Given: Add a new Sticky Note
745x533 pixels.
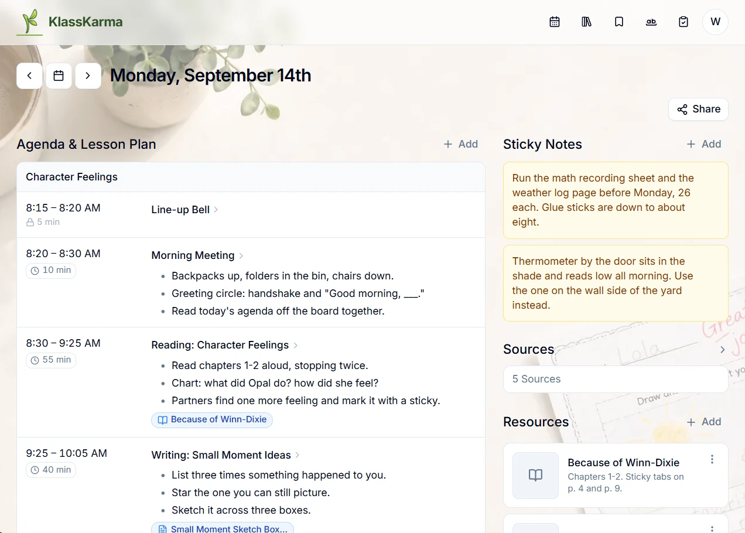Looking at the screenshot, I should click(704, 144).
